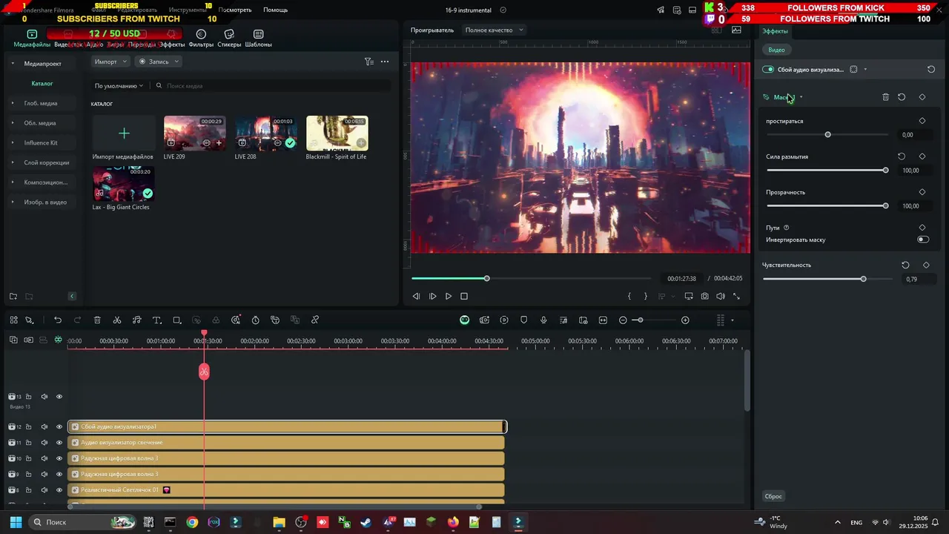Viewport: 949px width, 534px height.
Task: Toggle Инвертировать маску switch
Action: [x=923, y=240]
